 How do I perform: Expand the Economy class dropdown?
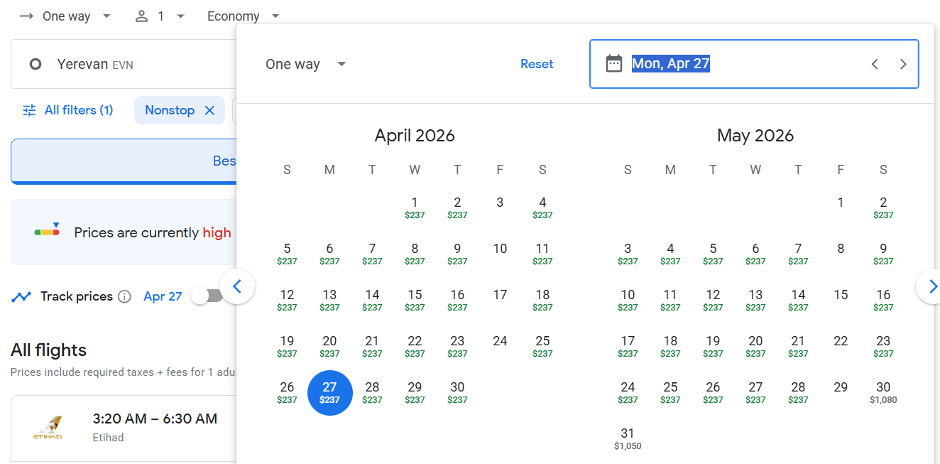244,16
